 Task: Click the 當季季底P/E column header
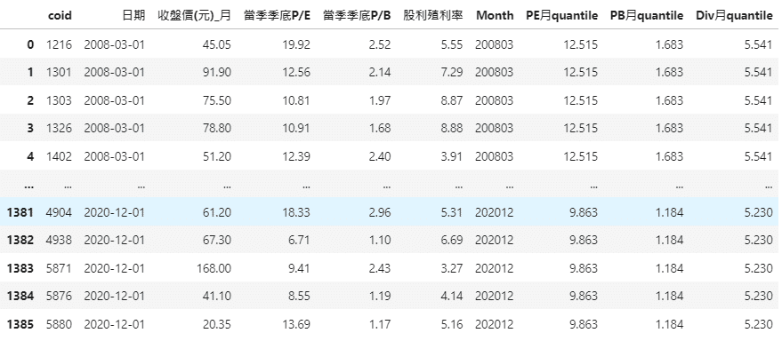coord(277,15)
